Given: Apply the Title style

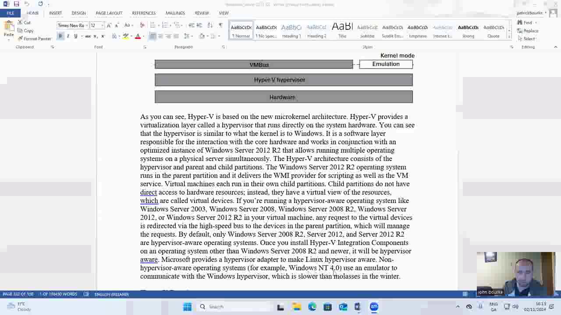Looking at the screenshot, I should pyautogui.click(x=342, y=31).
